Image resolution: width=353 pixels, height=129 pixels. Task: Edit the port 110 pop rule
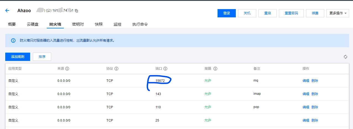pyautogui.click(x=306, y=107)
